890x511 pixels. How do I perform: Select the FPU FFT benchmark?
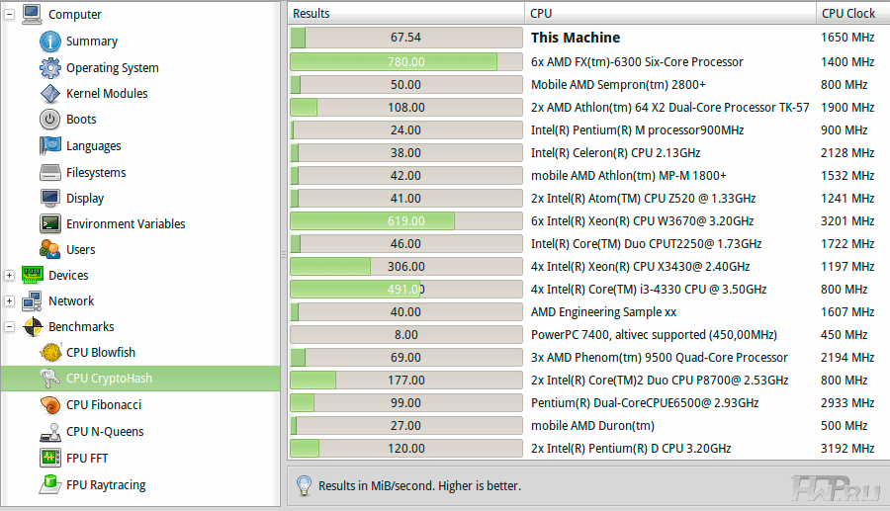pos(87,459)
